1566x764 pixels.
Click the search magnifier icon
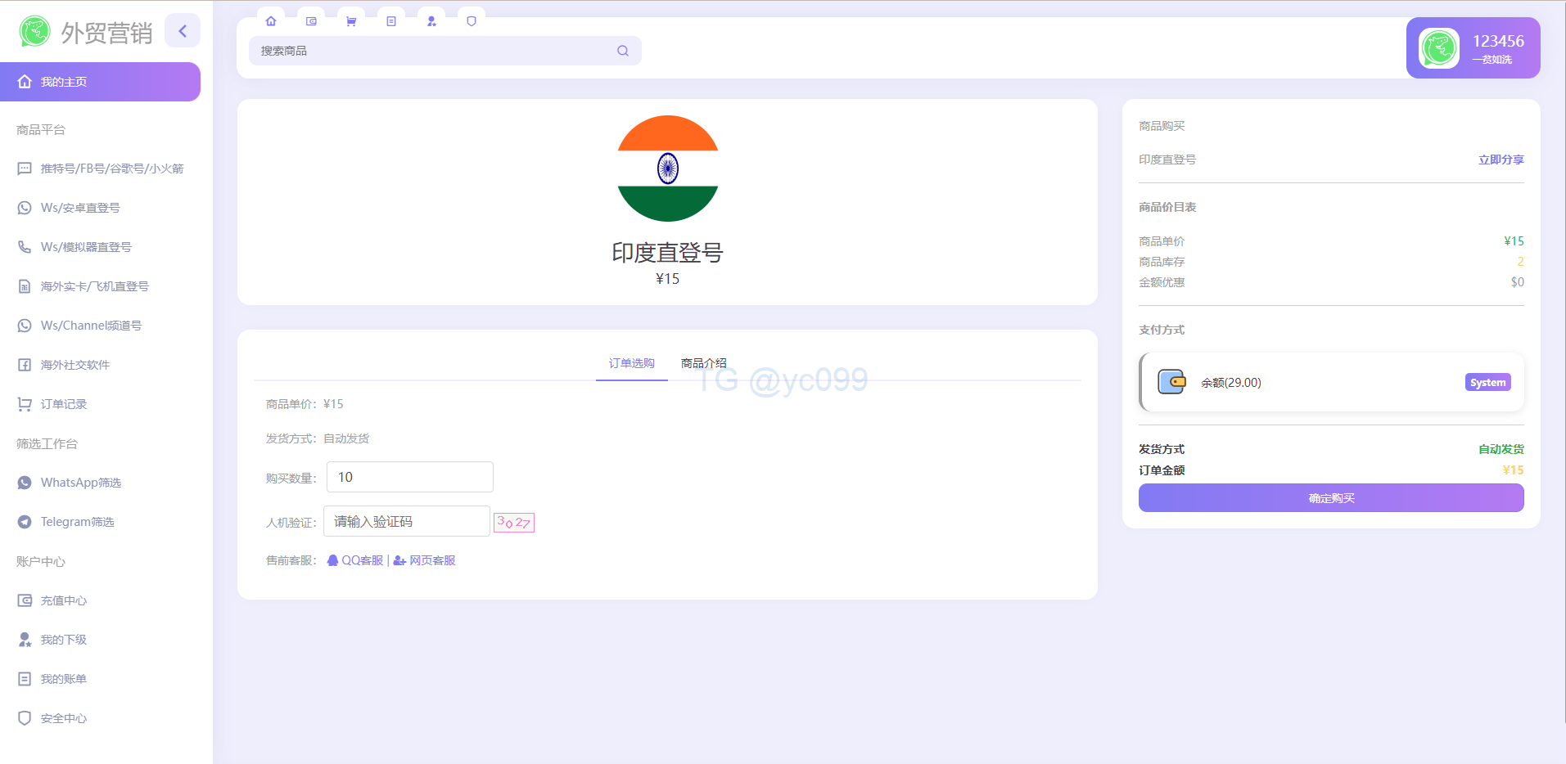[623, 51]
